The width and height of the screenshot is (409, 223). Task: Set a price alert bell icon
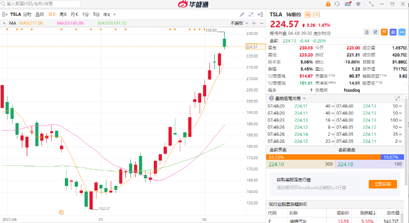tap(367, 32)
